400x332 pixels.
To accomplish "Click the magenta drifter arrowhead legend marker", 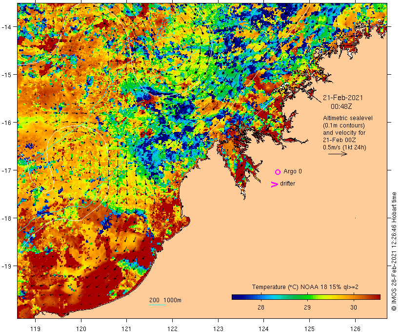I will pyautogui.click(x=275, y=185).
